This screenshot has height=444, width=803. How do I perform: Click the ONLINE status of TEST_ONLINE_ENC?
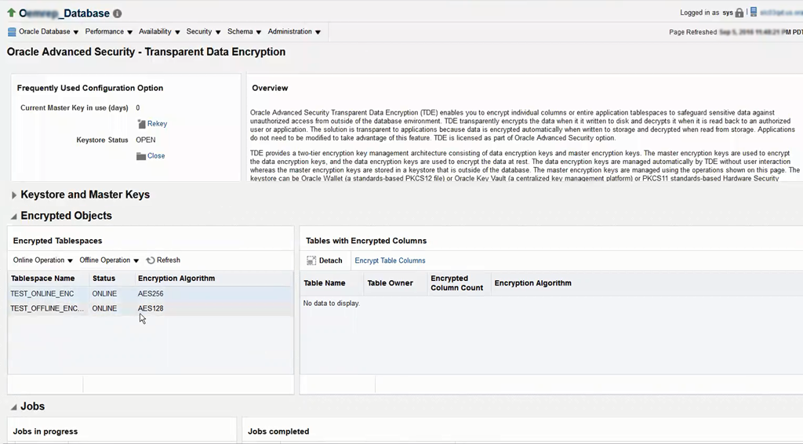click(104, 293)
